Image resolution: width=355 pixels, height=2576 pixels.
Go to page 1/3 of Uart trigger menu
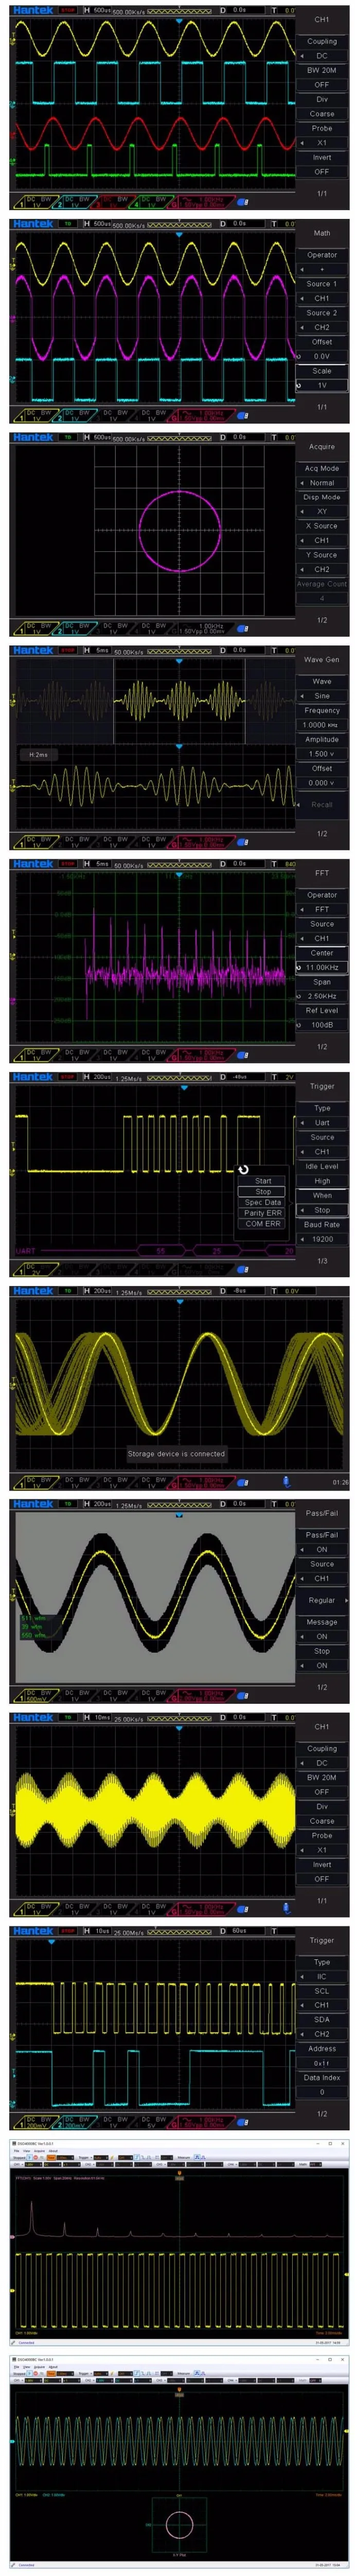coord(322,1261)
